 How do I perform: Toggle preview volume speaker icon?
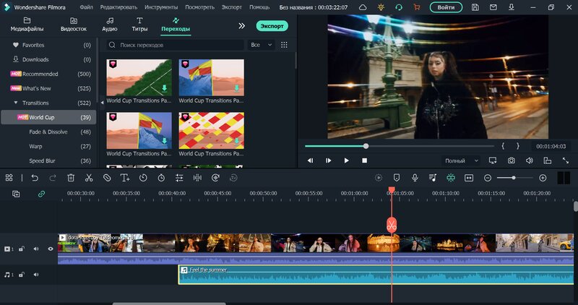click(530, 160)
